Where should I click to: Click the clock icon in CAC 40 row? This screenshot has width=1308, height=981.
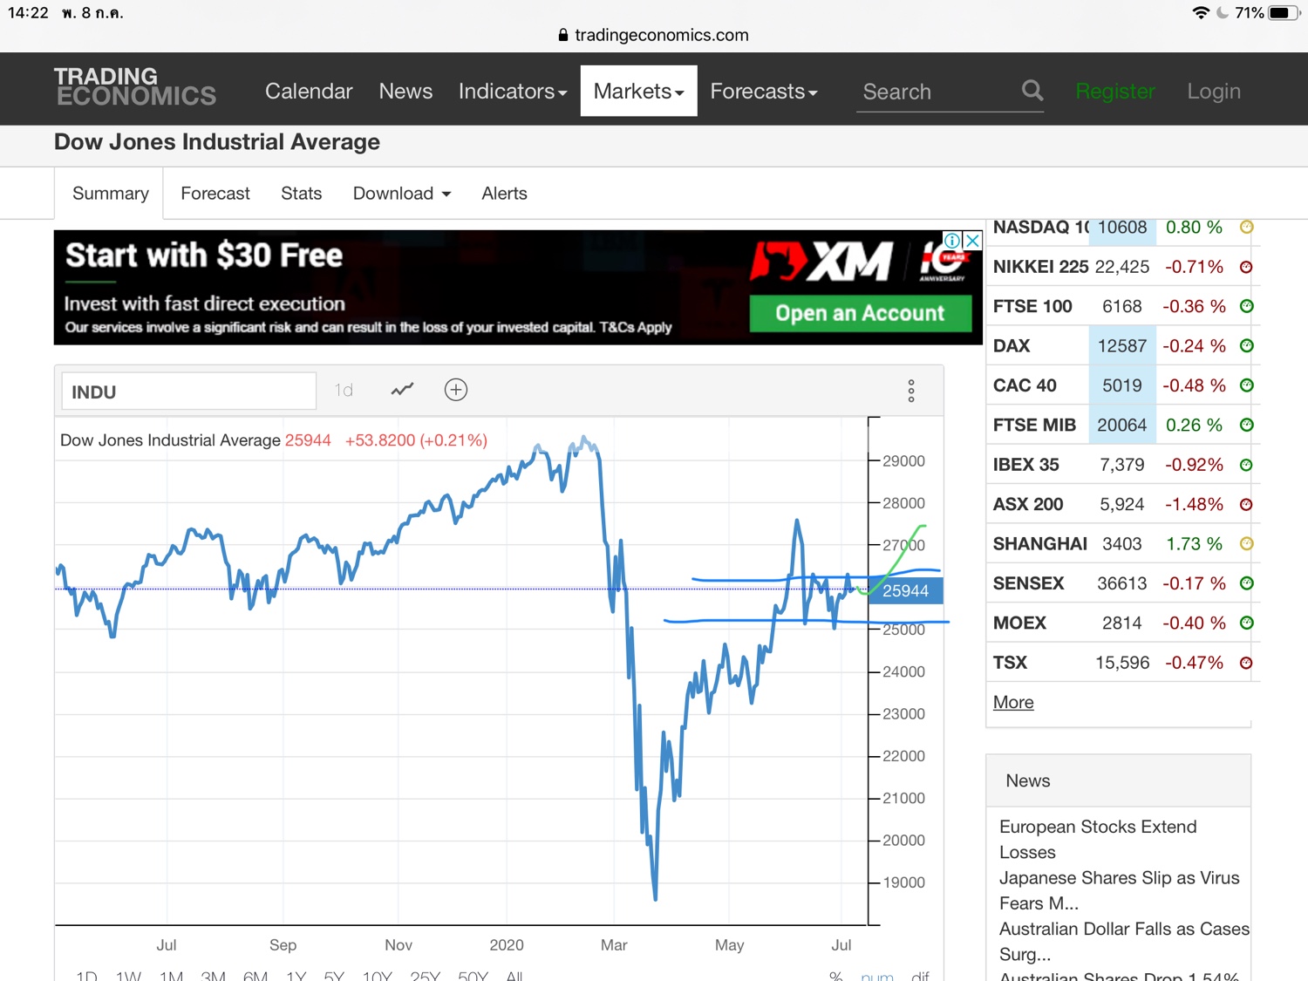coord(1247,385)
